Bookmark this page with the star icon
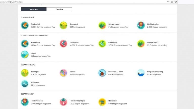Screen dimensions: 194x109 coord(176,2)
